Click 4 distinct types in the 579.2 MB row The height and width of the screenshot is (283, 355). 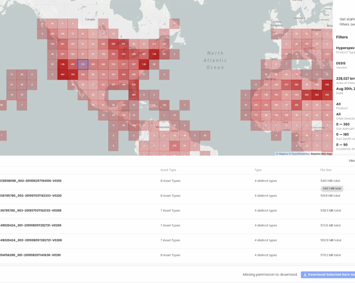pos(265,255)
